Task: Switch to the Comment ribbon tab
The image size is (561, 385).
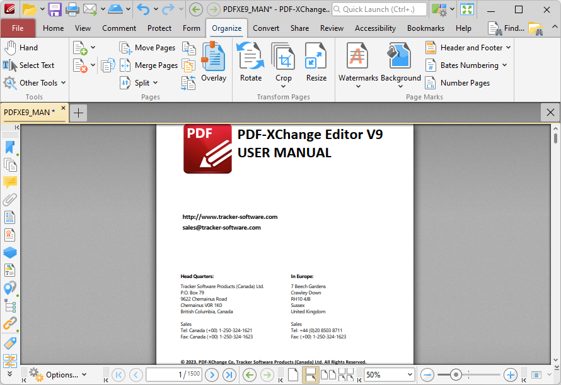Action: (119, 28)
